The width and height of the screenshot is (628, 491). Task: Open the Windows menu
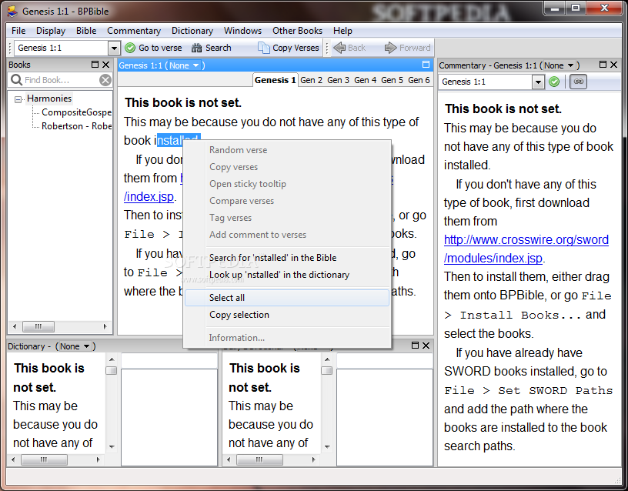pyautogui.click(x=242, y=31)
